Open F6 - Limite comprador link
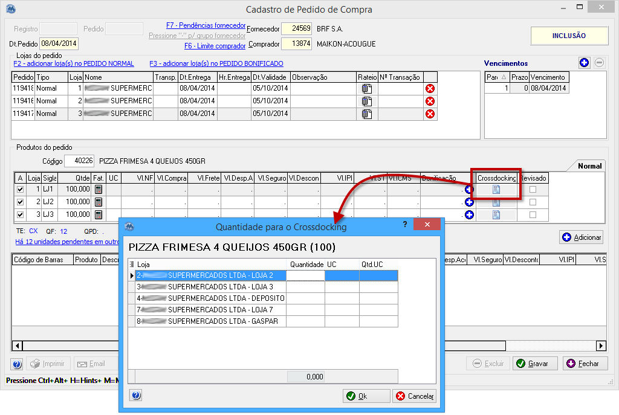The height and width of the screenshot is (415, 619). (x=215, y=46)
